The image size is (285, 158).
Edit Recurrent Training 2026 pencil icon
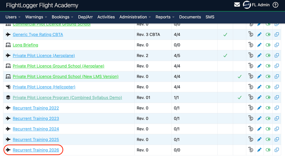[x=259, y=150]
